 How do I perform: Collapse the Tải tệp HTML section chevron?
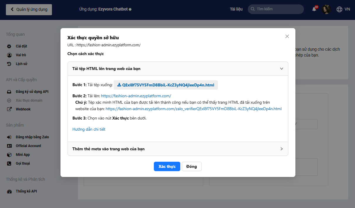point(281,69)
